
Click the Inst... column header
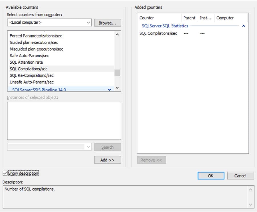click(x=206, y=18)
